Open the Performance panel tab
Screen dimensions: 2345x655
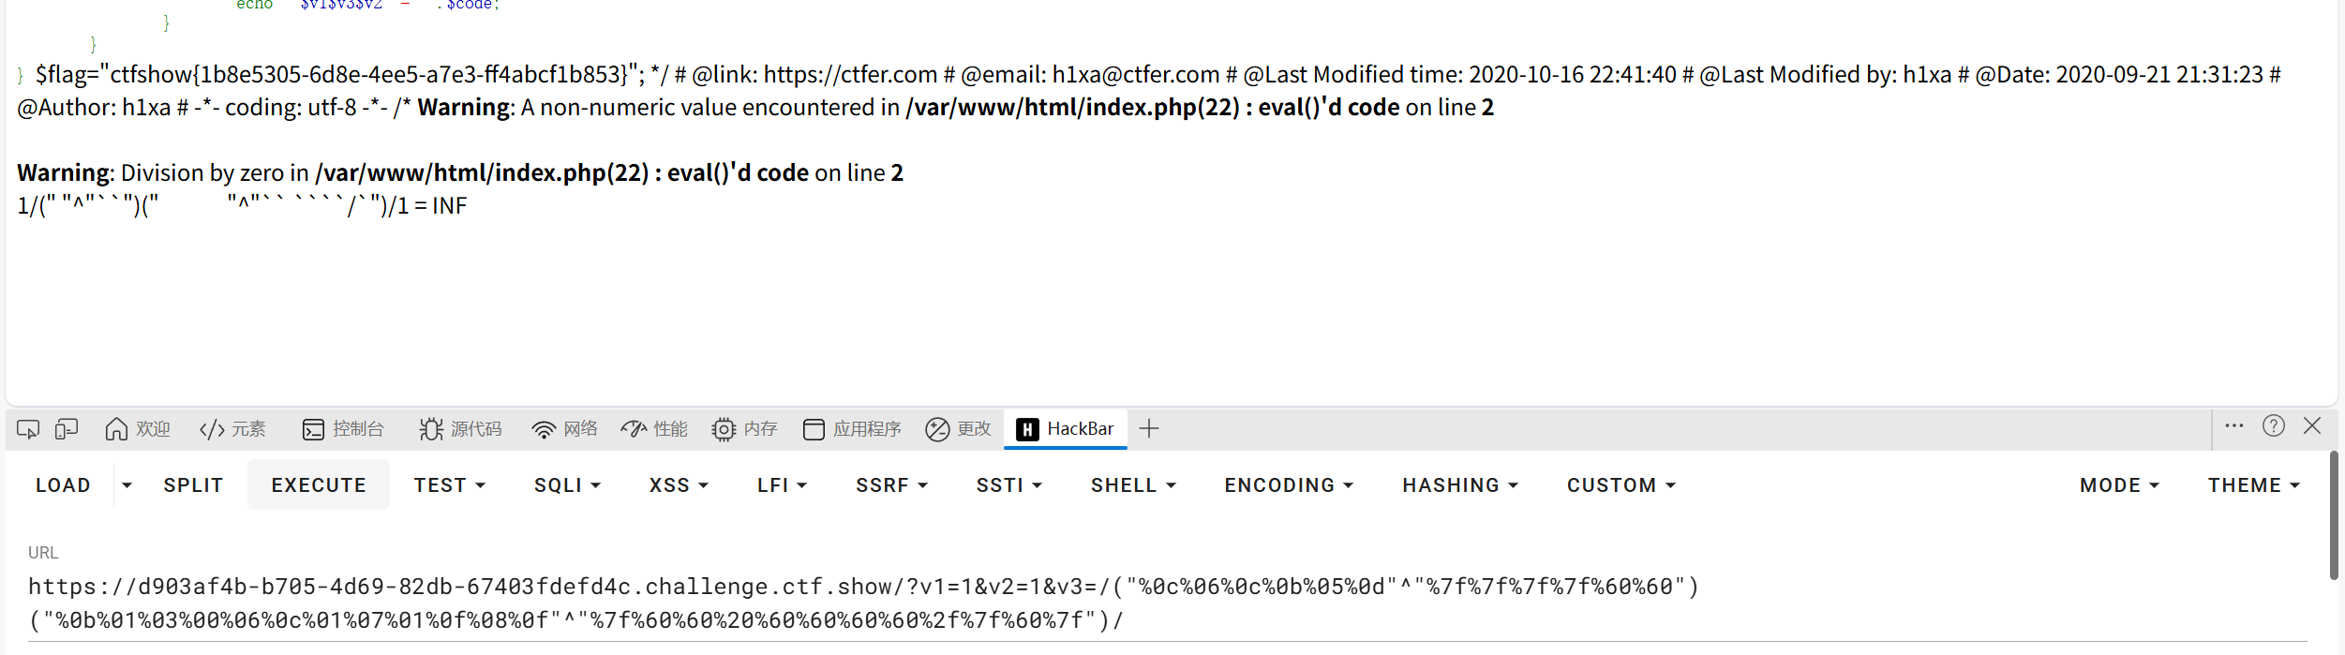pyautogui.click(x=654, y=429)
